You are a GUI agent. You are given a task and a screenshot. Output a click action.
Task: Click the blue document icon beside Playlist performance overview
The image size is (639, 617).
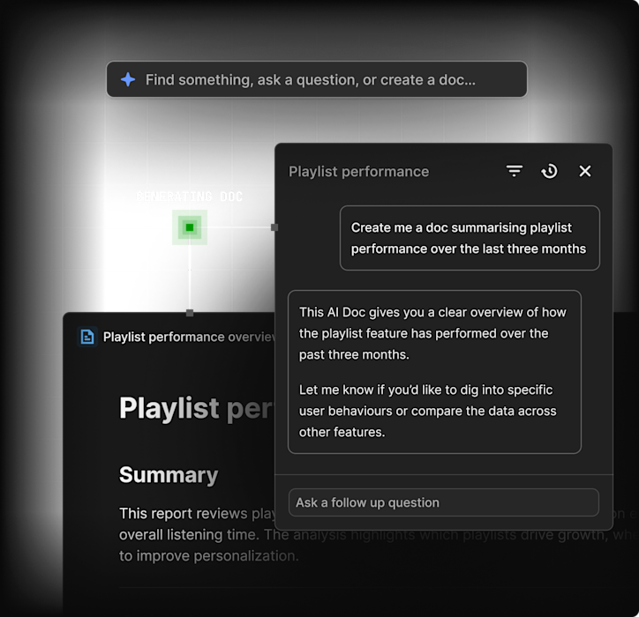point(87,337)
